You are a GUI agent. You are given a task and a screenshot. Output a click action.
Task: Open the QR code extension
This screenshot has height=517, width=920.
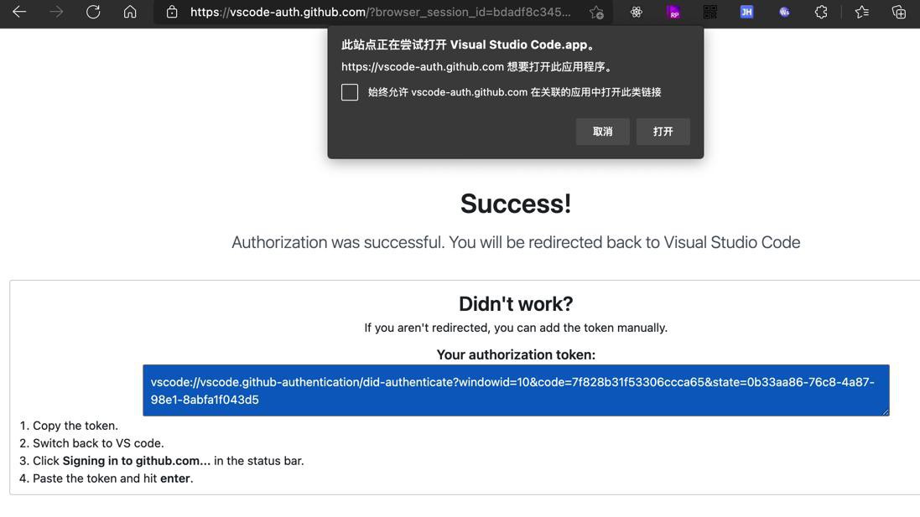(710, 12)
